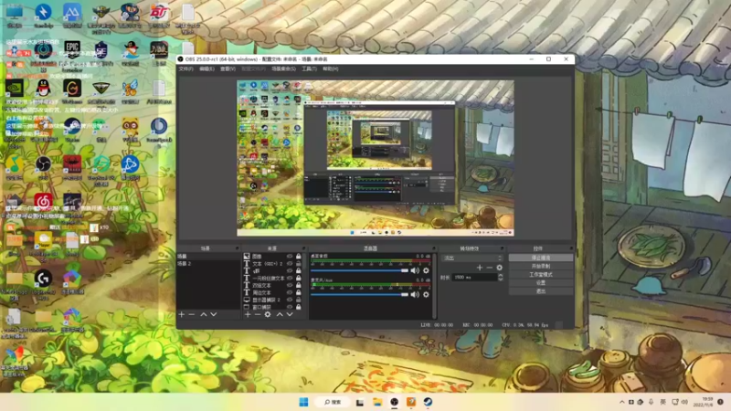Remove selected source with minus icon
The width and height of the screenshot is (731, 411).
click(x=258, y=314)
